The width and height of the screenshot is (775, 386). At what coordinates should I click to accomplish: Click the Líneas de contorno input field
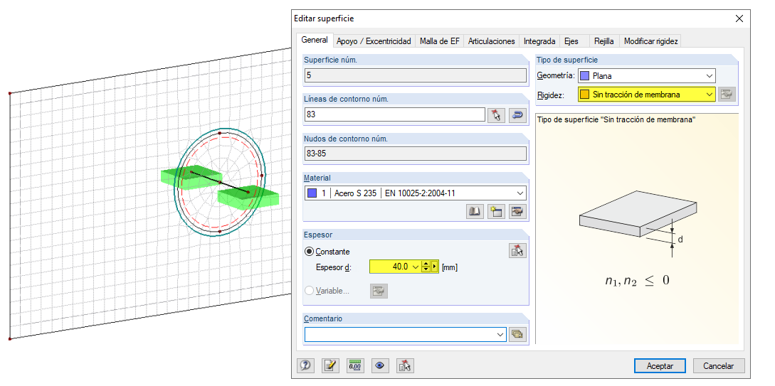tap(394, 114)
